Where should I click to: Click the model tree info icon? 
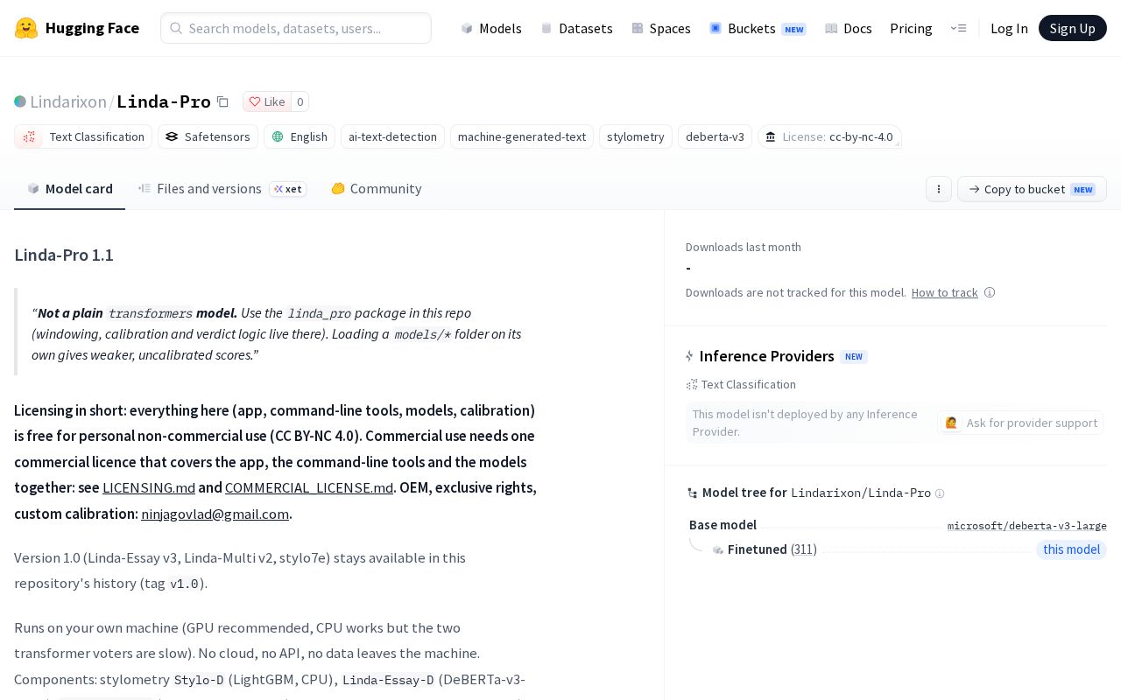pyautogui.click(x=940, y=493)
